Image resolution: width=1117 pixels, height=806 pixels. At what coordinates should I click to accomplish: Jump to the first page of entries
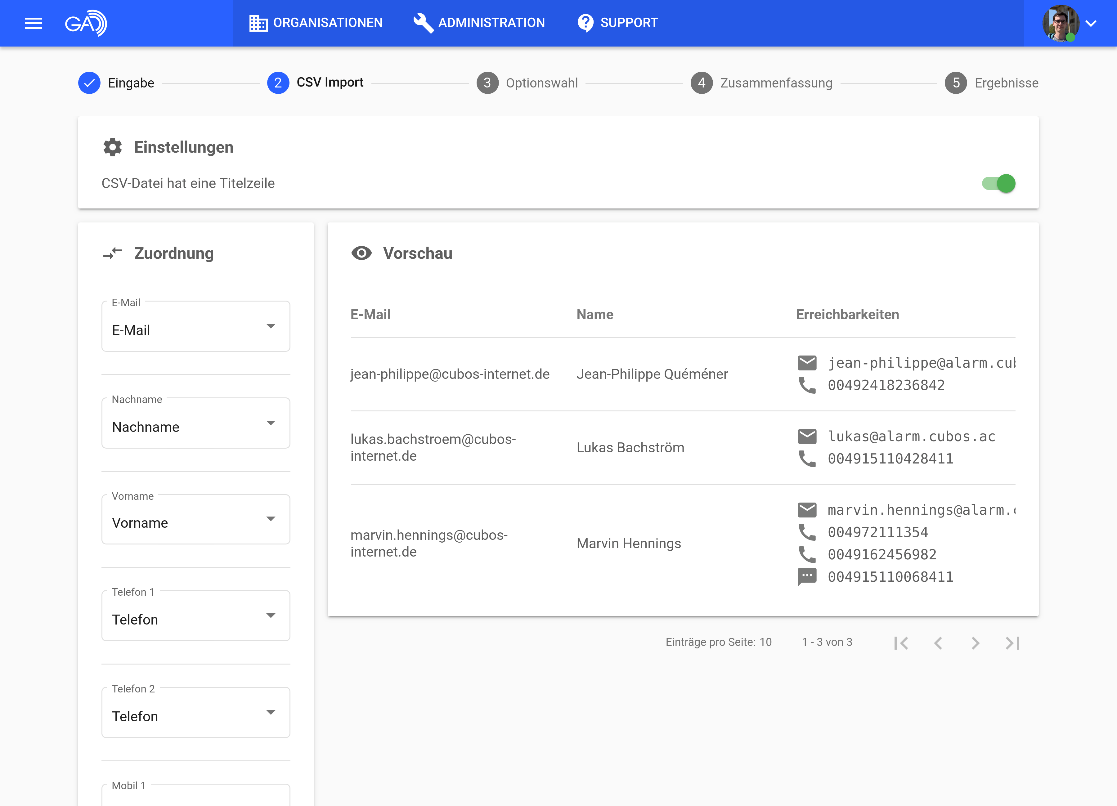901,643
